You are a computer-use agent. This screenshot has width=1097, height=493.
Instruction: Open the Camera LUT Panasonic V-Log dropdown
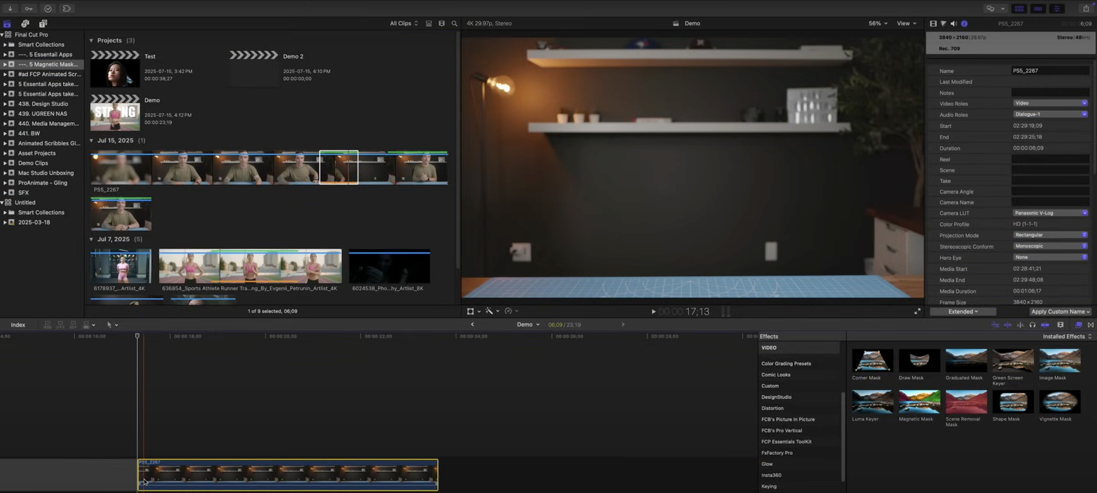click(1050, 213)
